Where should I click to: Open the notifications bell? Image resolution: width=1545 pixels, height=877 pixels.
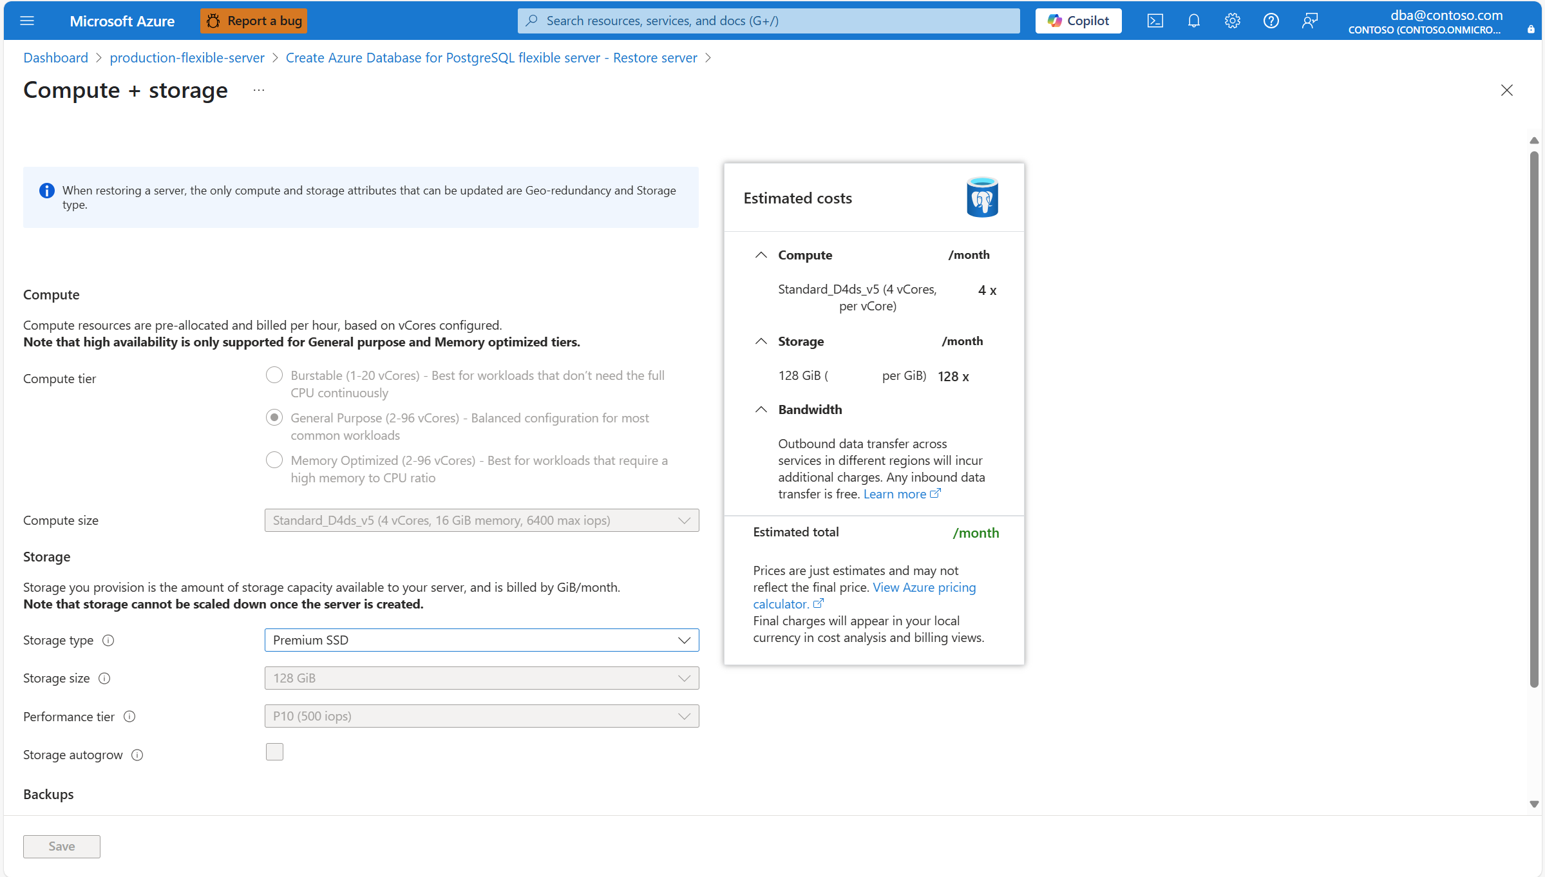pos(1193,21)
